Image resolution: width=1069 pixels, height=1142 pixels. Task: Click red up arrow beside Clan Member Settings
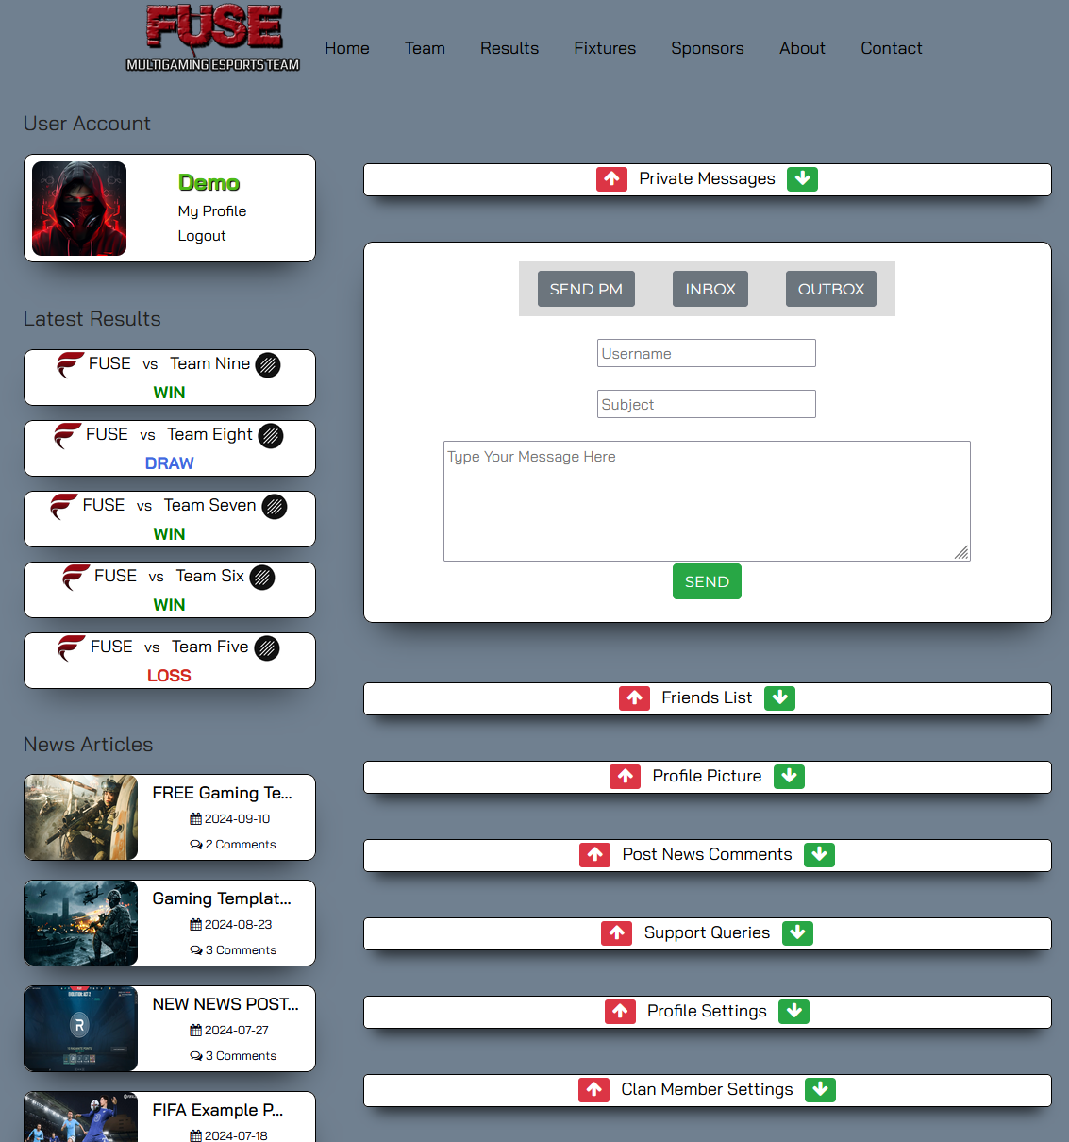pyautogui.click(x=593, y=1090)
